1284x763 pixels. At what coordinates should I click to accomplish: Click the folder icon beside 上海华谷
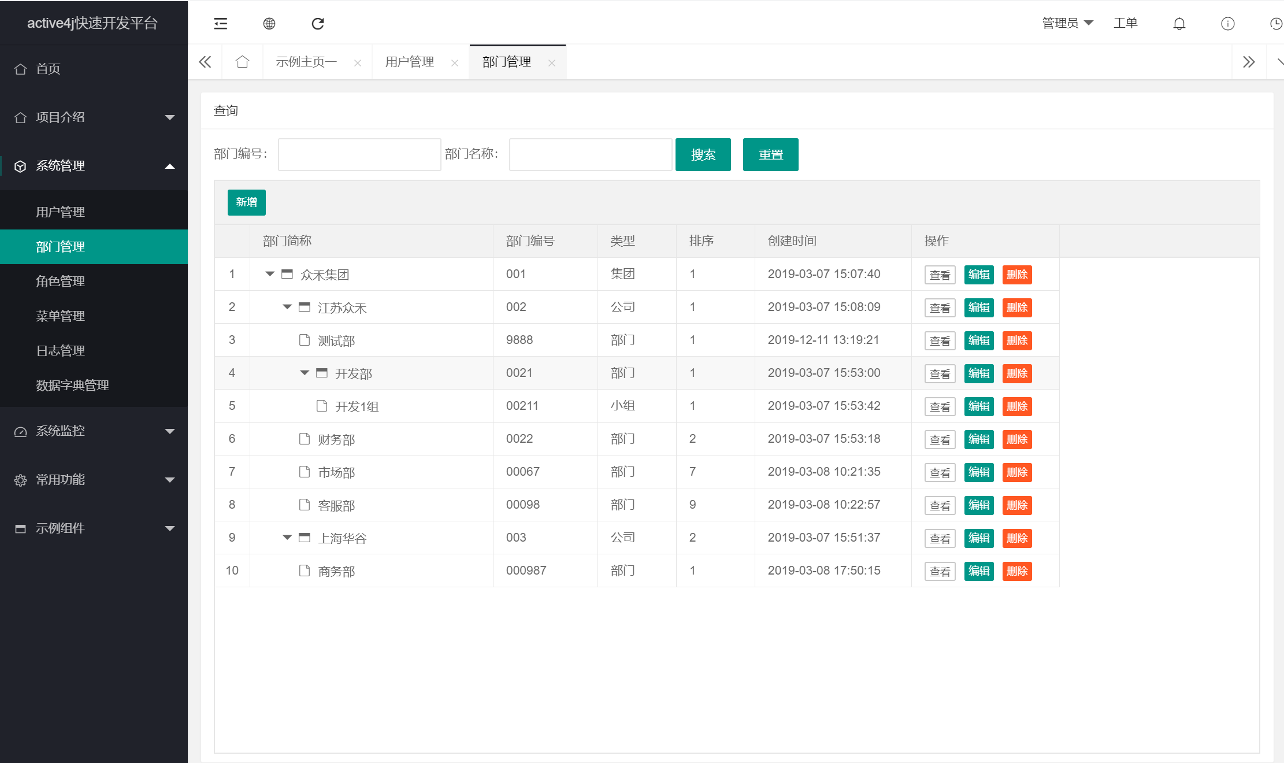coord(305,538)
